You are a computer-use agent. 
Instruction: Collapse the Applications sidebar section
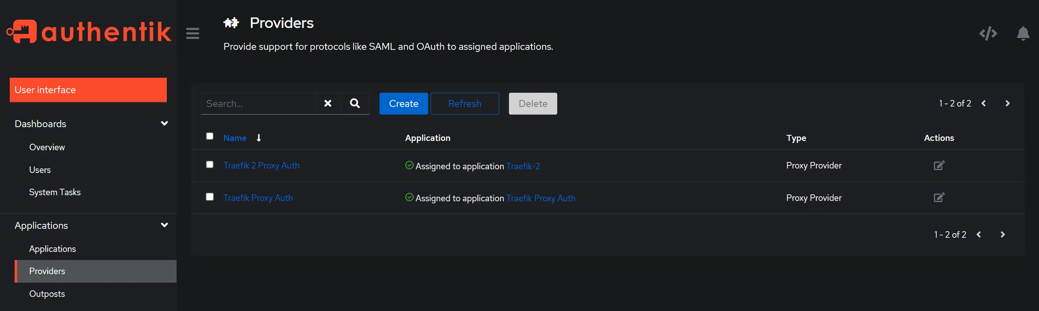click(x=164, y=225)
